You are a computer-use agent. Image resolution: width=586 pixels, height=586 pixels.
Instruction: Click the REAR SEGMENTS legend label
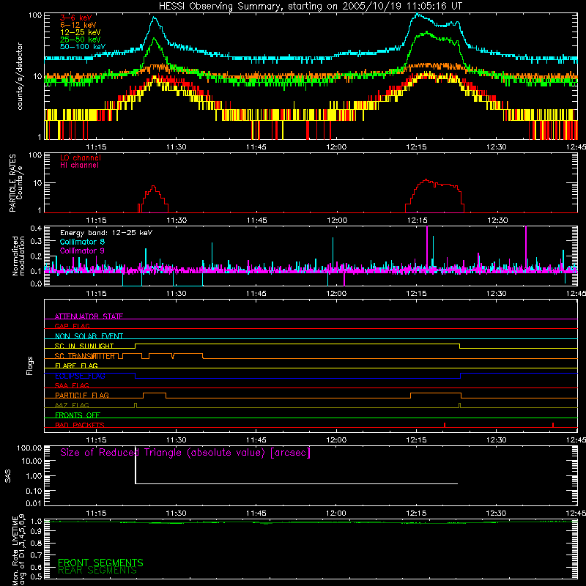[97, 571]
